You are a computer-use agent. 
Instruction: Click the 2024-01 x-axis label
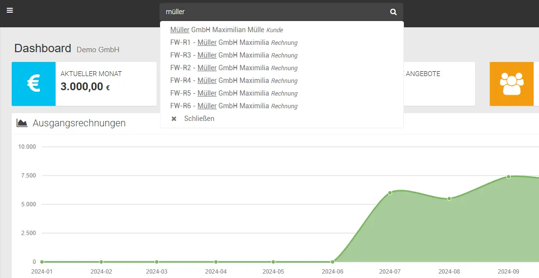[42, 272]
